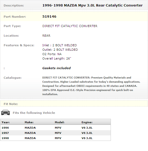Click the REAR location value

point(46,36)
